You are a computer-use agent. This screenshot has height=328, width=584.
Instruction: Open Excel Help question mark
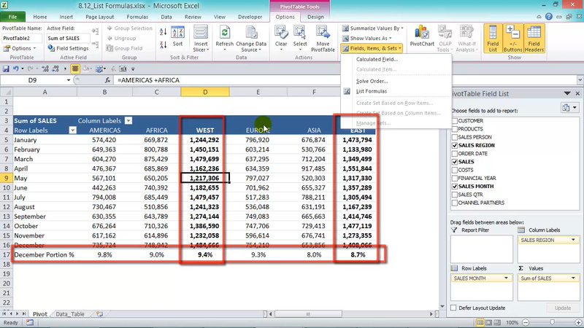pos(549,17)
